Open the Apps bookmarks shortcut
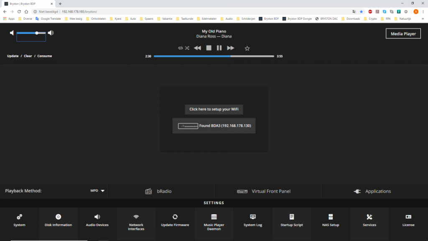This screenshot has height=241, width=428. coord(9,19)
